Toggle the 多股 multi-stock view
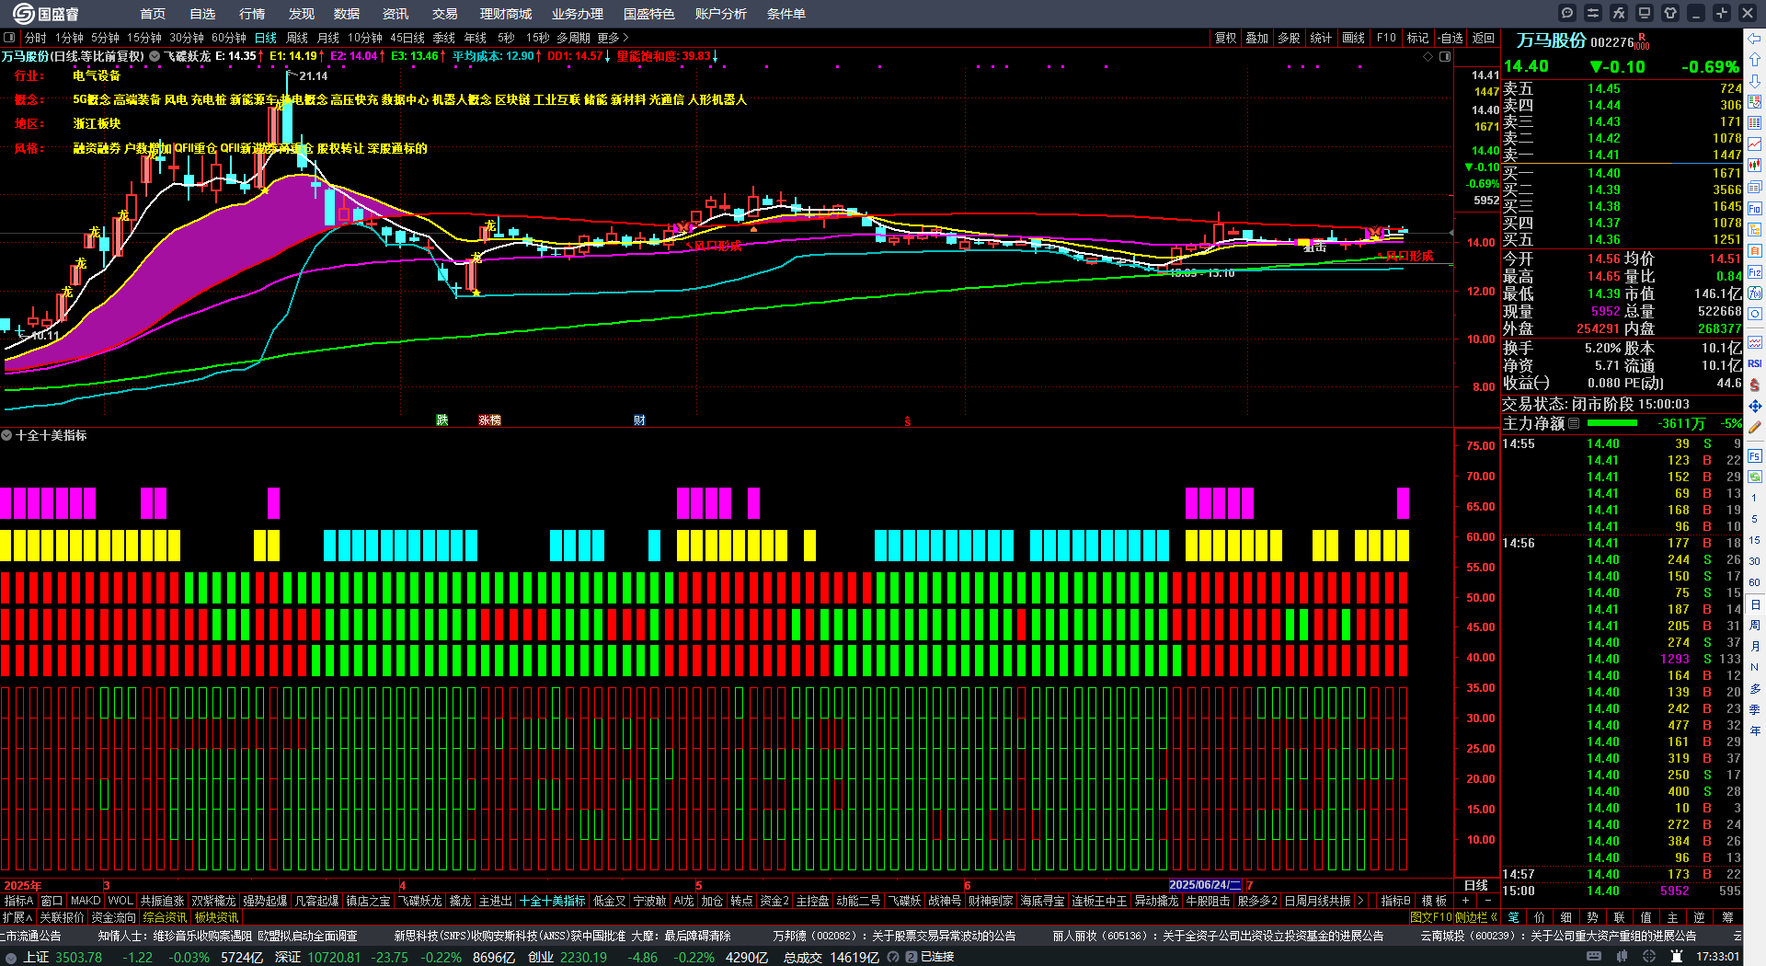Viewport: 1766px width, 966px height. 1289,38
